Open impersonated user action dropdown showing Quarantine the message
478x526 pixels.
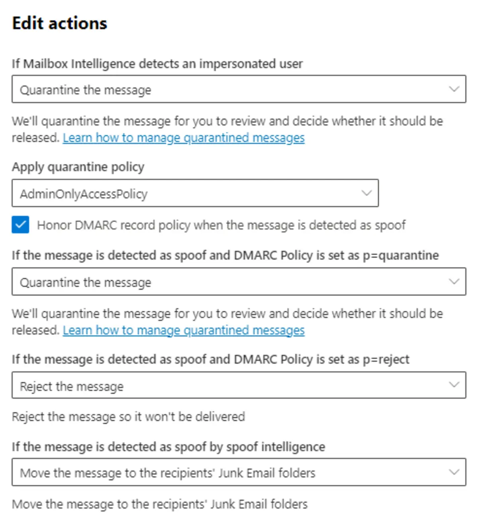pos(239,89)
